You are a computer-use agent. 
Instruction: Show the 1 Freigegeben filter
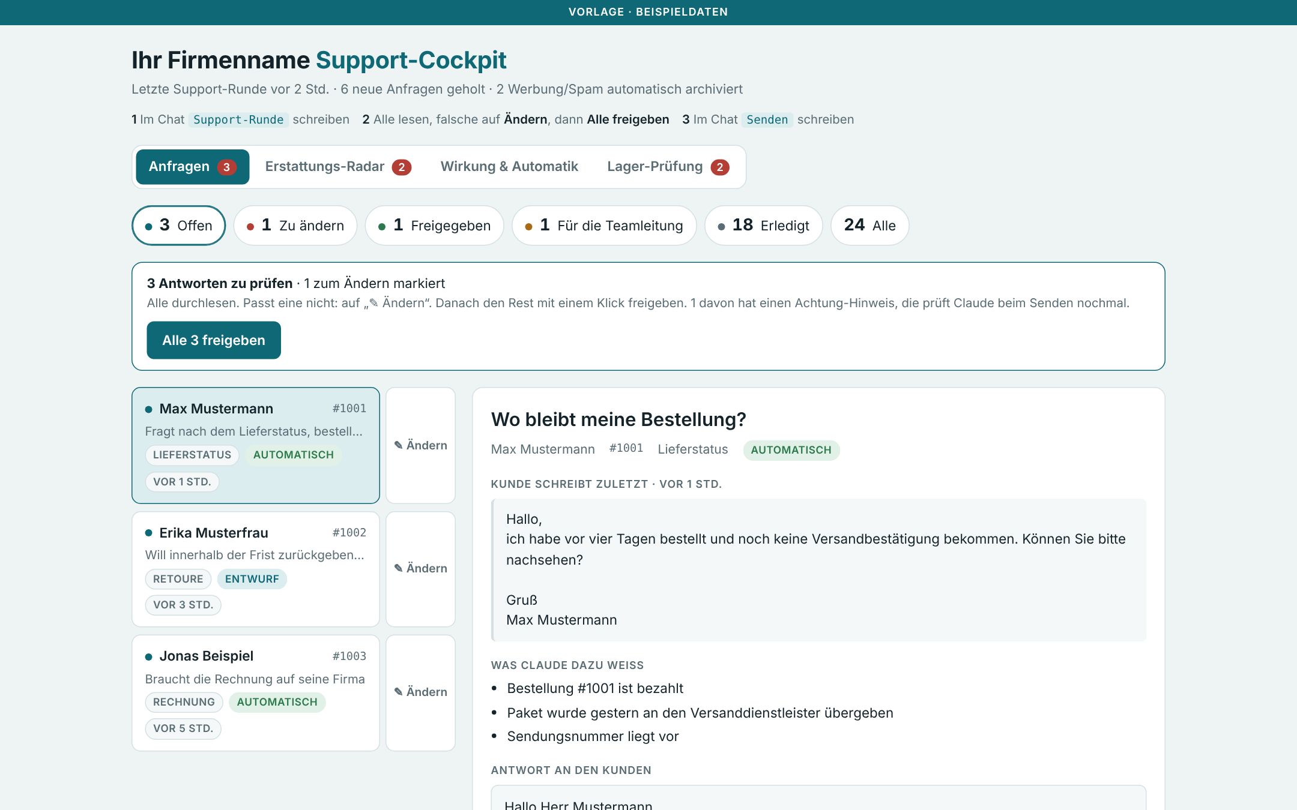434,226
